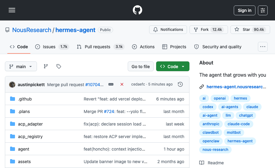The width and height of the screenshot is (275, 168).
Task: Go to the GitHub homepage logo
Action: pos(137,10)
